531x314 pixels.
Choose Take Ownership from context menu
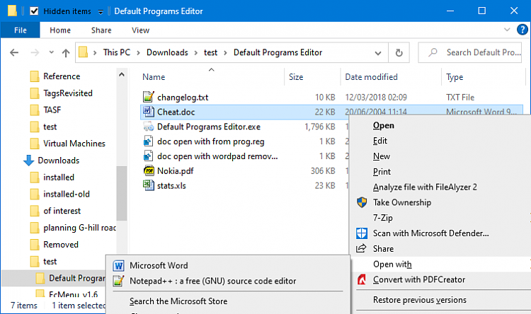click(x=401, y=202)
